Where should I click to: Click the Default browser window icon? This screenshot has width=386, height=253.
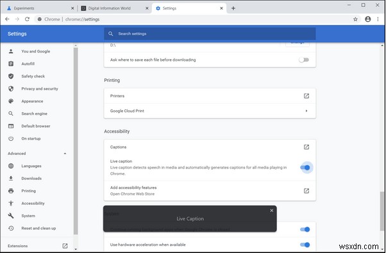coord(11,126)
